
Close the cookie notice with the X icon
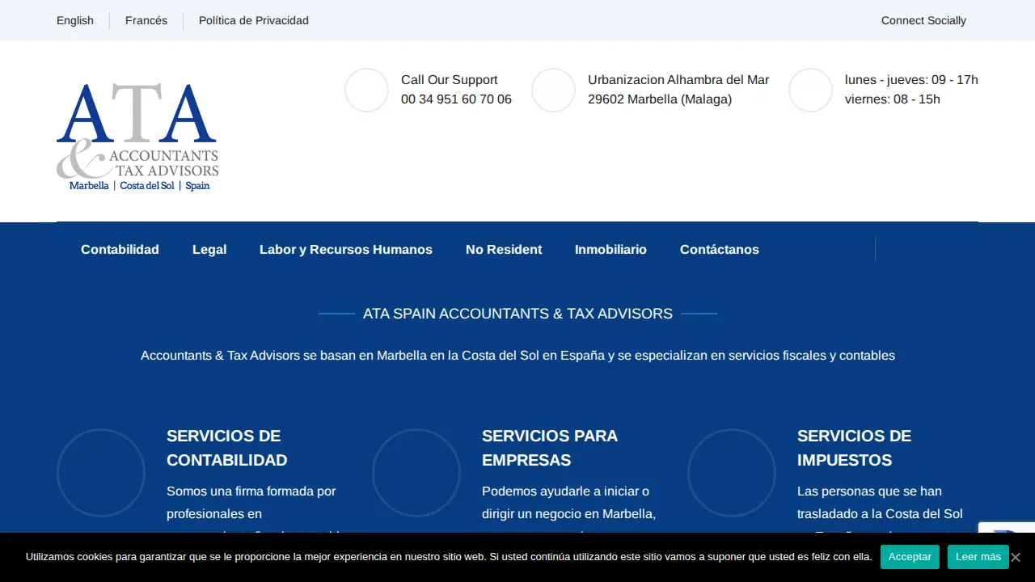pyautogui.click(x=1016, y=557)
